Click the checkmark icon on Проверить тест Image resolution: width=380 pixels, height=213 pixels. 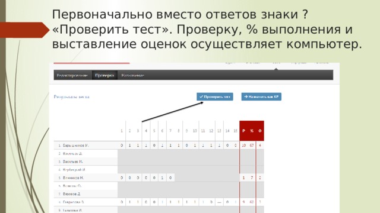(201, 96)
